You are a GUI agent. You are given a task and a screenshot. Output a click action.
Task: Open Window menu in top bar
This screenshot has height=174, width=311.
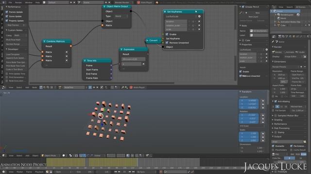point(29,2)
